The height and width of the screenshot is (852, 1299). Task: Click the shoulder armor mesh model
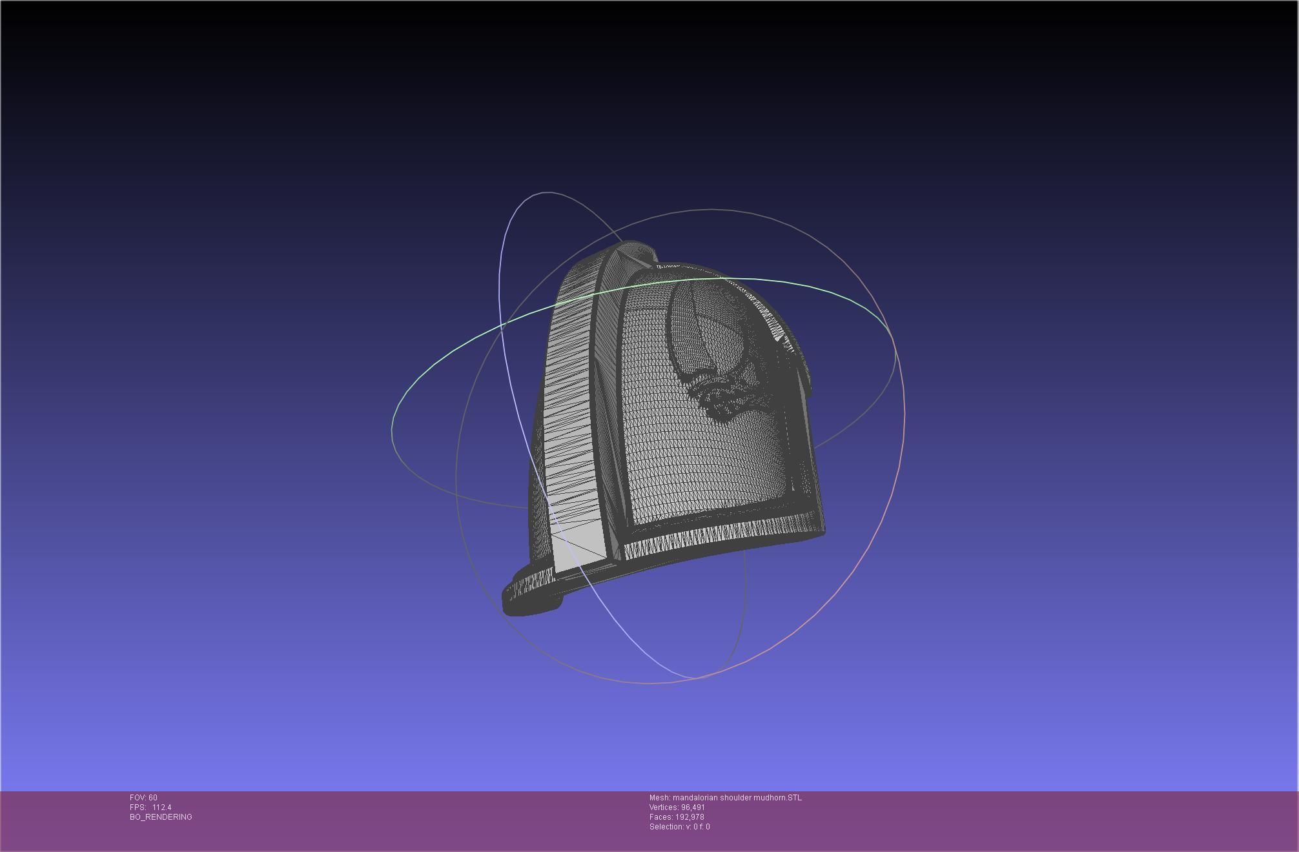664,428
